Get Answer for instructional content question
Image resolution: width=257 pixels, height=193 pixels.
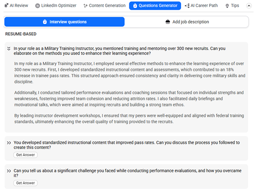click(25, 155)
